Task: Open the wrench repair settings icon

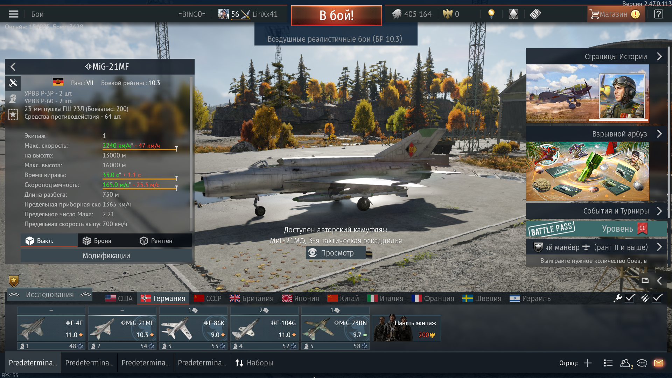Action: coord(617,298)
